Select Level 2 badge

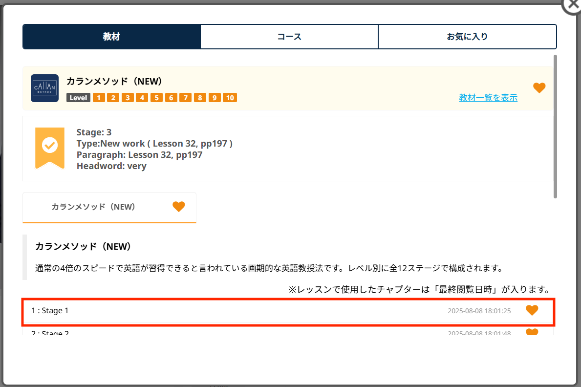pos(113,98)
